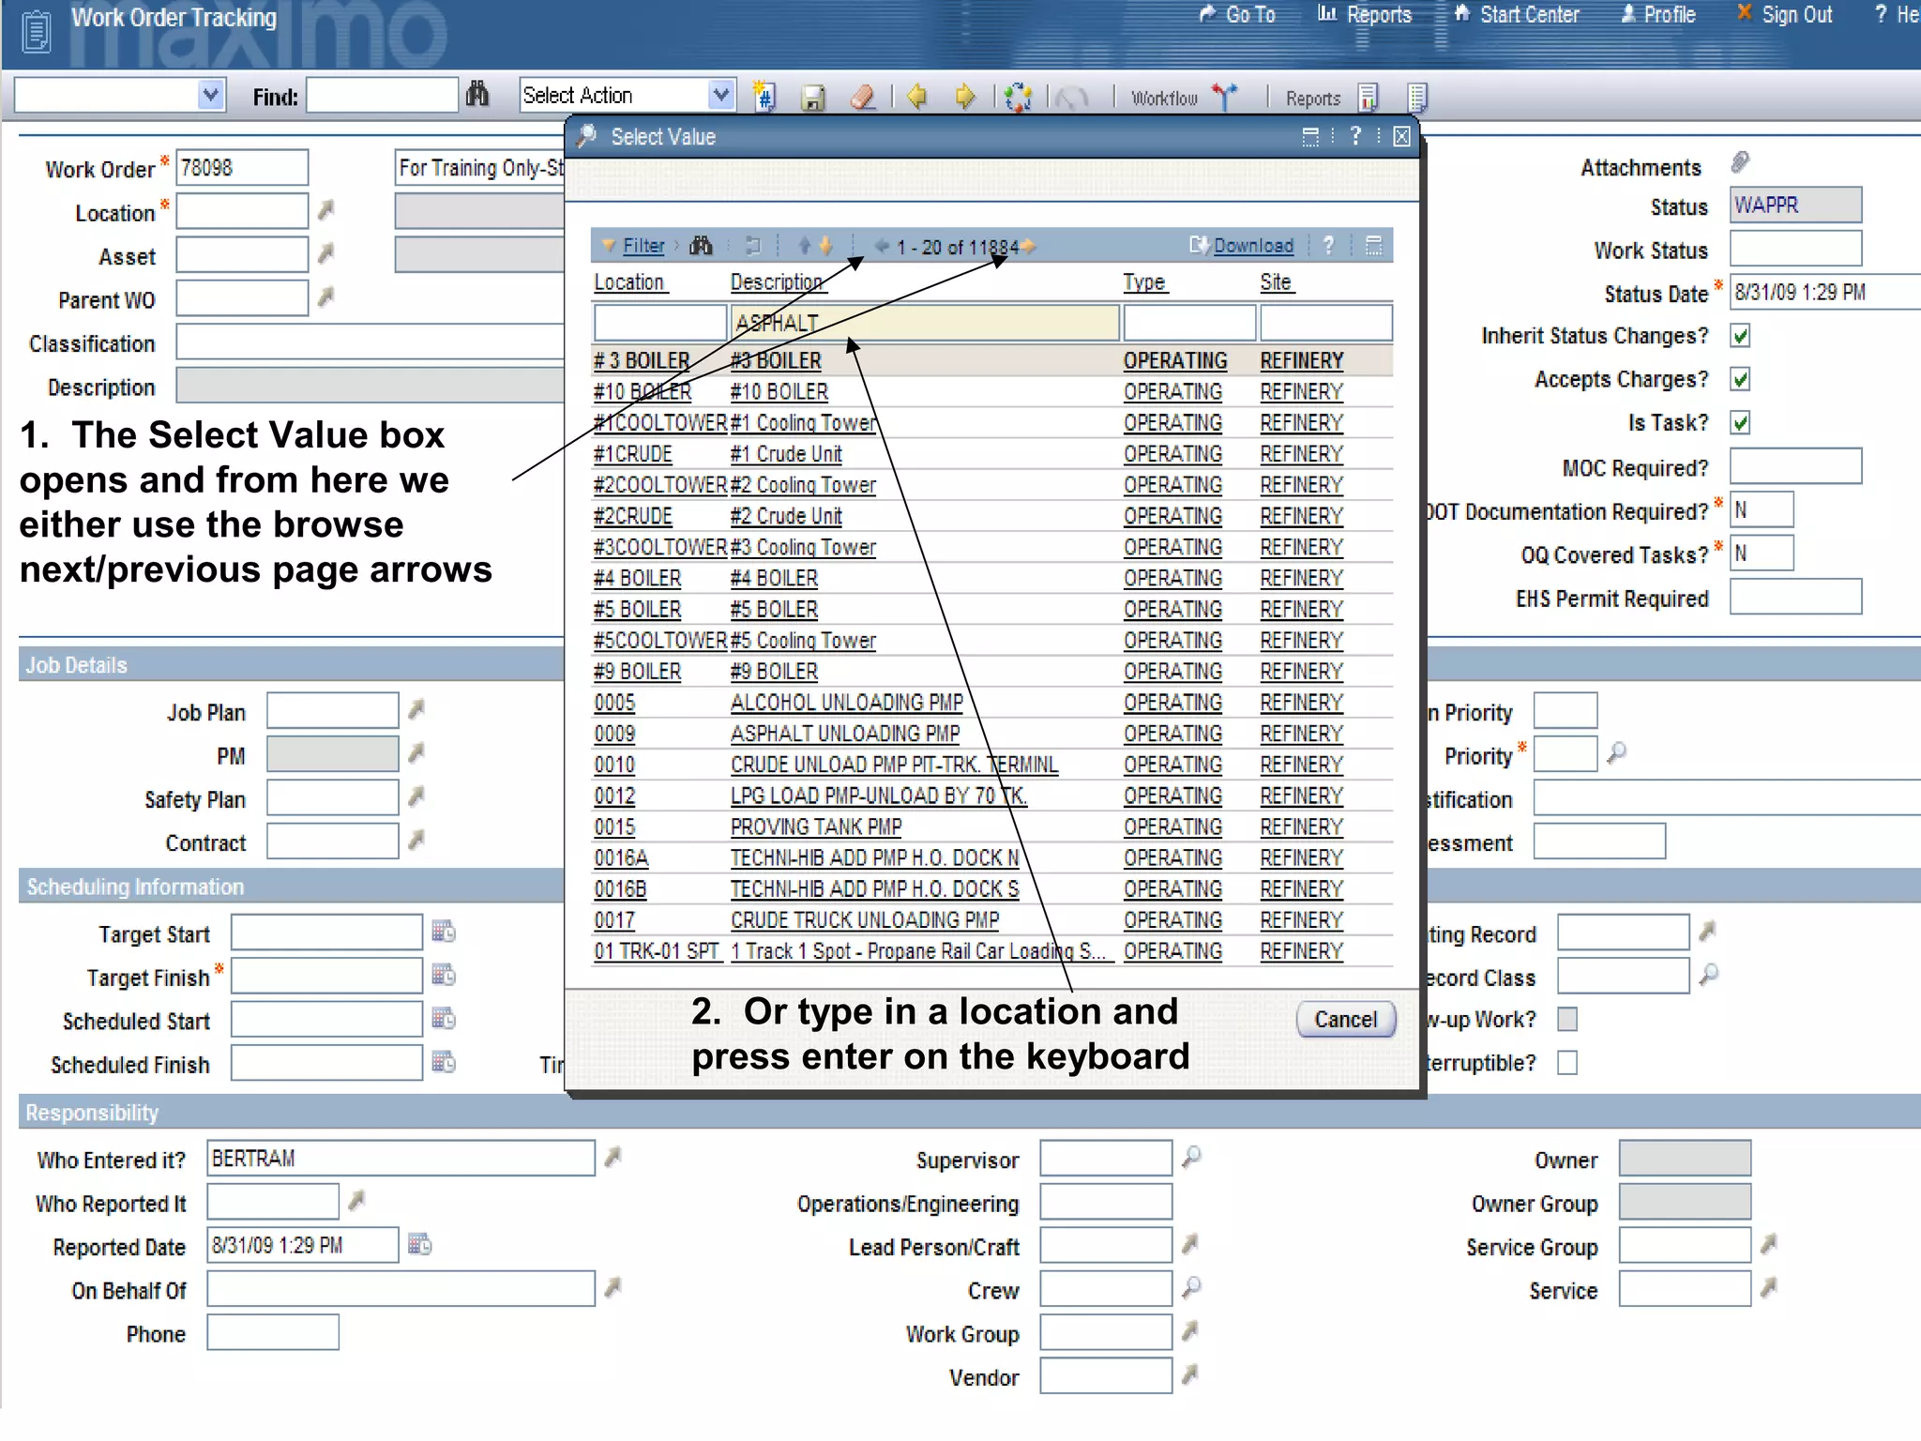Open detail menu for Service Group

[1769, 1244]
